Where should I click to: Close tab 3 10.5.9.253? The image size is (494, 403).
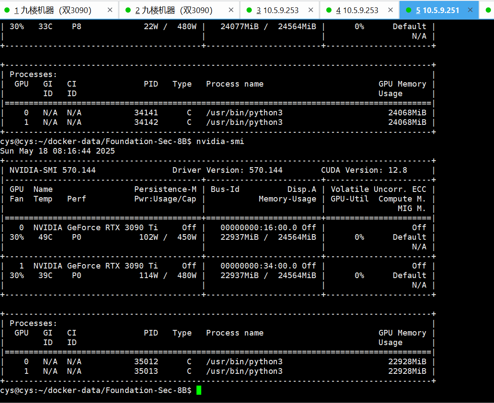311,10
